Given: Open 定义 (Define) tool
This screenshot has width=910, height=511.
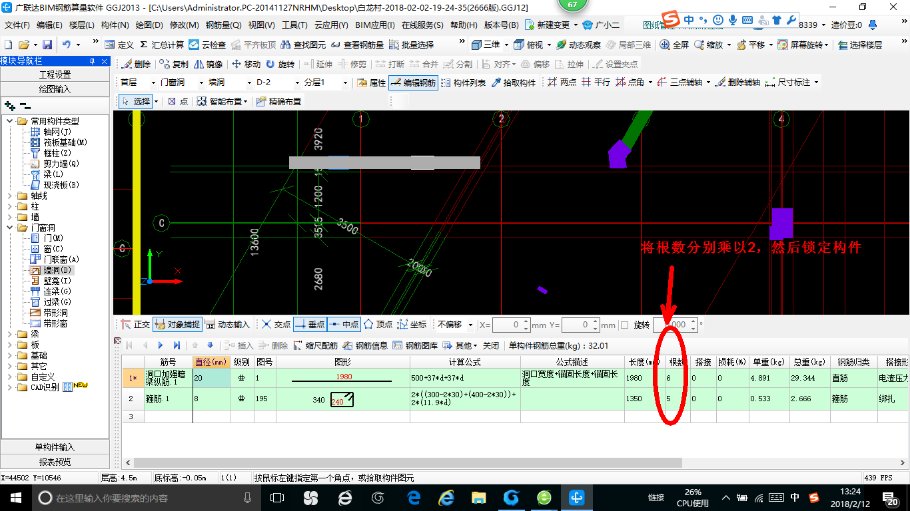Looking at the screenshot, I should [x=120, y=45].
